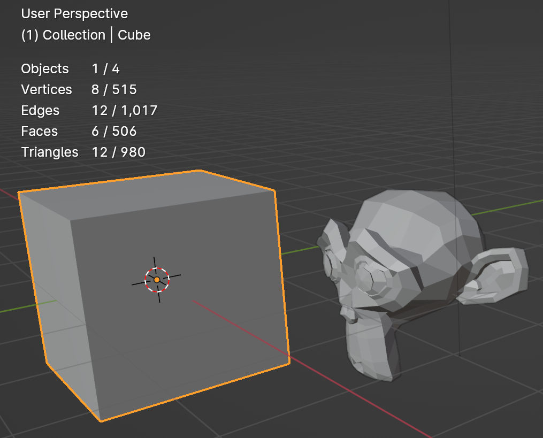The height and width of the screenshot is (438, 543).
Task: Click the Vertices '8 / 515' statistic
Action: (114, 90)
